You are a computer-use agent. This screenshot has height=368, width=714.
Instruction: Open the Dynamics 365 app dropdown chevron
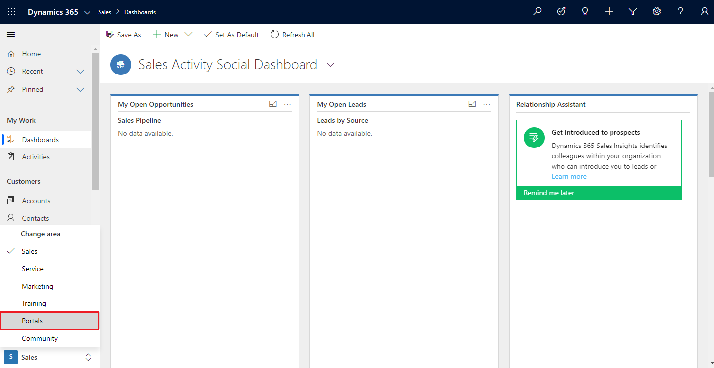click(x=88, y=12)
